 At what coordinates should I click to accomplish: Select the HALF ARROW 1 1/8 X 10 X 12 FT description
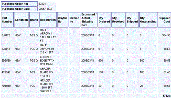(48, 35)
